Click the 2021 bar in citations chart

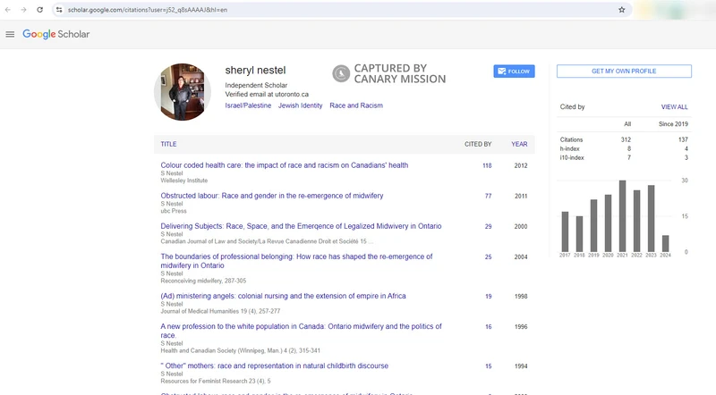pyautogui.click(x=622, y=216)
